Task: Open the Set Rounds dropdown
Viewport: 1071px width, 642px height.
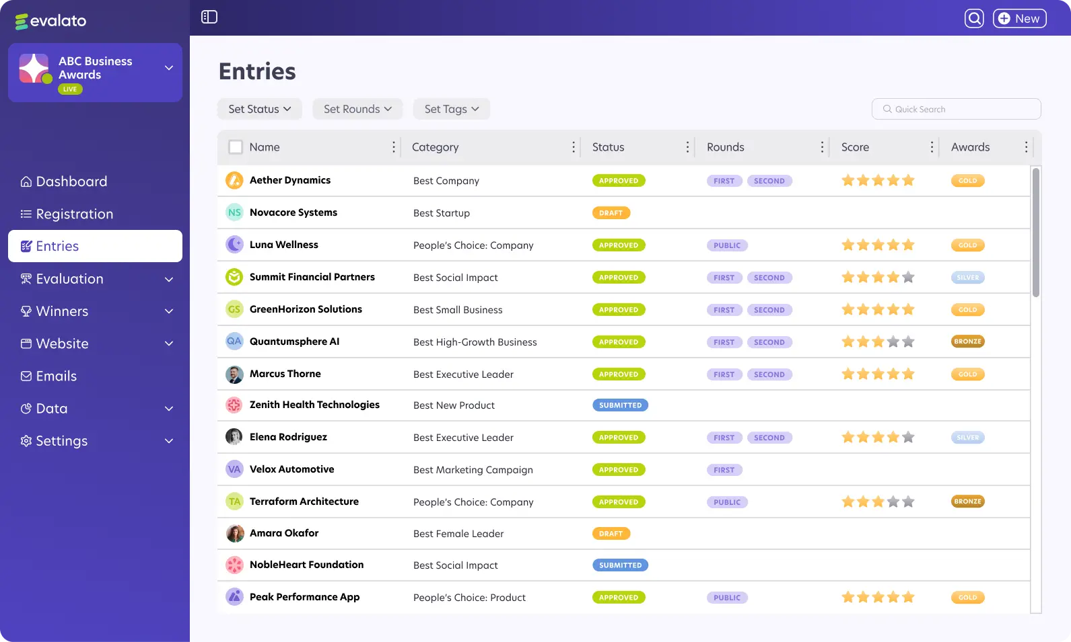Action: (x=357, y=109)
